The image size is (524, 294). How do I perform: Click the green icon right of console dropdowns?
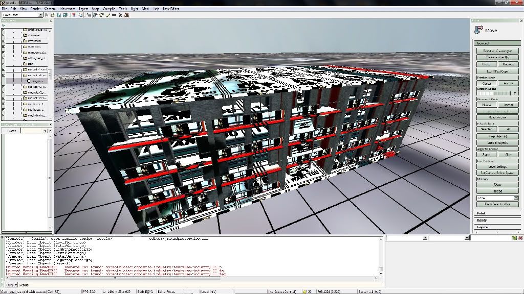pos(514,238)
